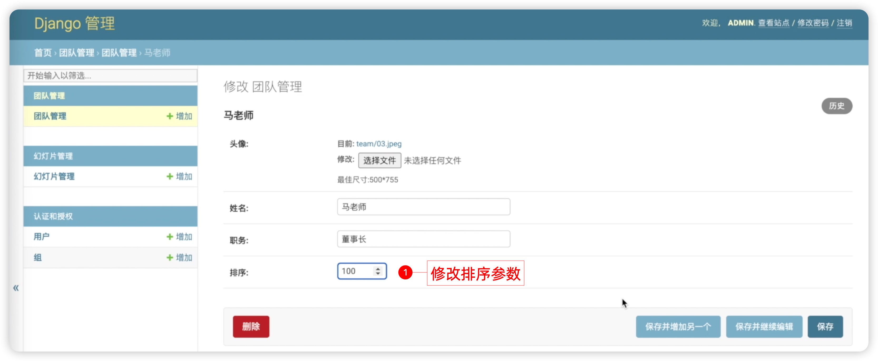Open the first 团队管理 breadcrumb link
Screen dimensions: 878x361
pos(77,53)
